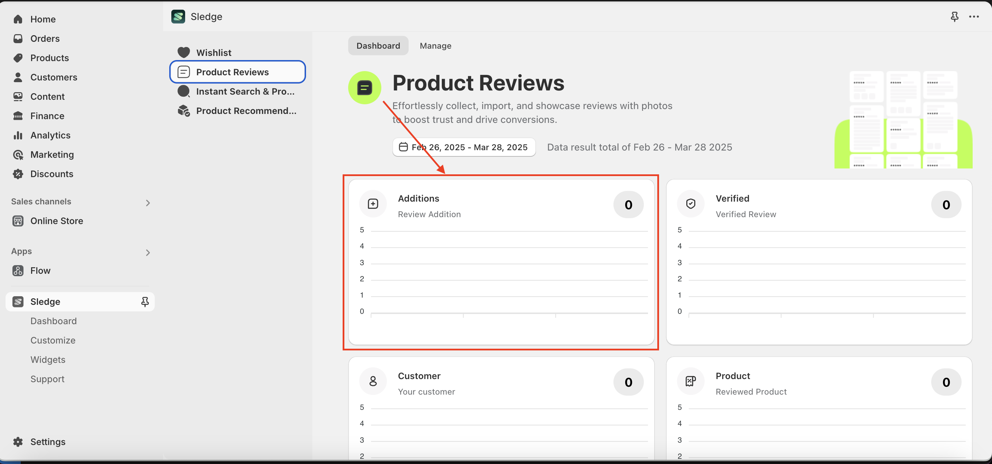
Task: Click the Additions count badge
Action: (x=628, y=204)
